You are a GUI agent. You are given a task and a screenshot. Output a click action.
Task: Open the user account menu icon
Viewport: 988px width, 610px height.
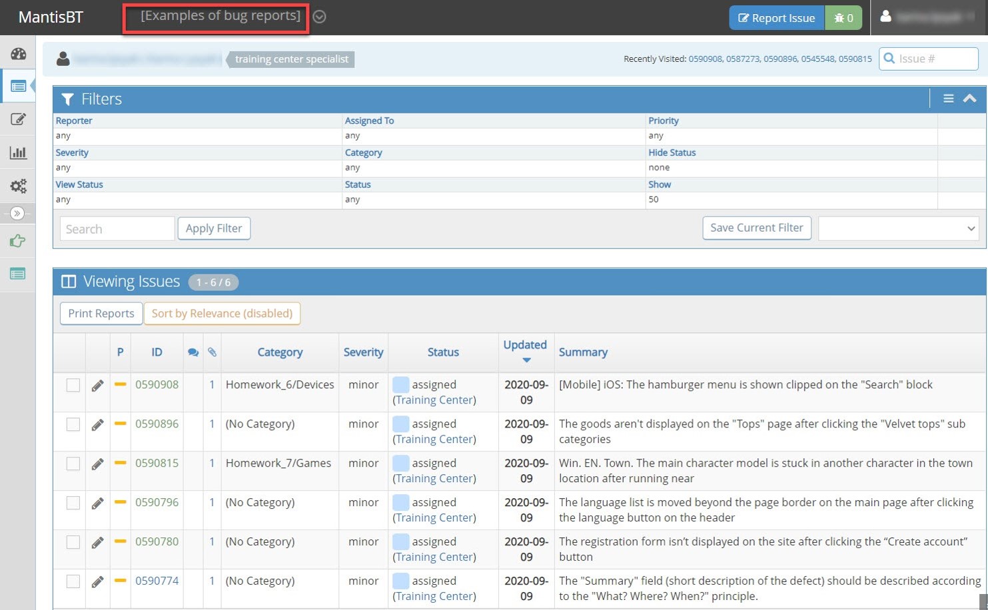click(885, 17)
